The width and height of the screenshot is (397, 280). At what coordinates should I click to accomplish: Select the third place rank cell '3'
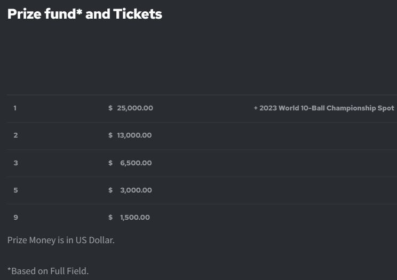[x=15, y=163]
